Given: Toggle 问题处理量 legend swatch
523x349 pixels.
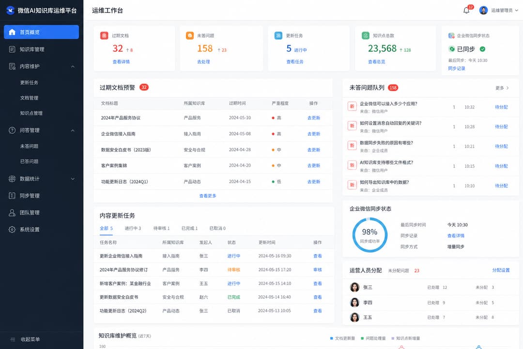Looking at the screenshot, I should pos(362,338).
